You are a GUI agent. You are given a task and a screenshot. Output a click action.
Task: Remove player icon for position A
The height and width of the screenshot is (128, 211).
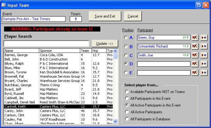195,37
